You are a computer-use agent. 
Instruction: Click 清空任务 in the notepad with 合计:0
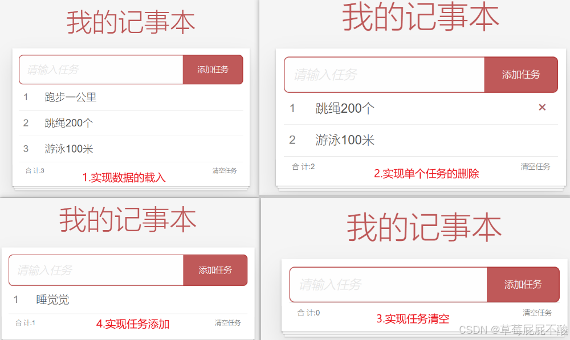point(538,313)
